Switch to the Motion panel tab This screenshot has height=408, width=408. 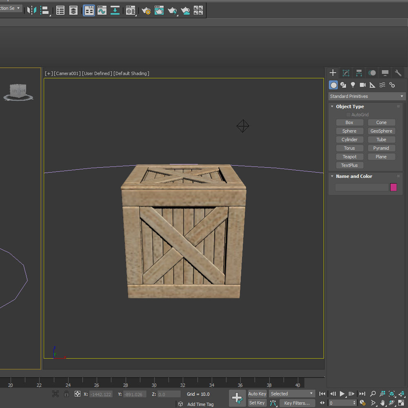tap(372, 73)
